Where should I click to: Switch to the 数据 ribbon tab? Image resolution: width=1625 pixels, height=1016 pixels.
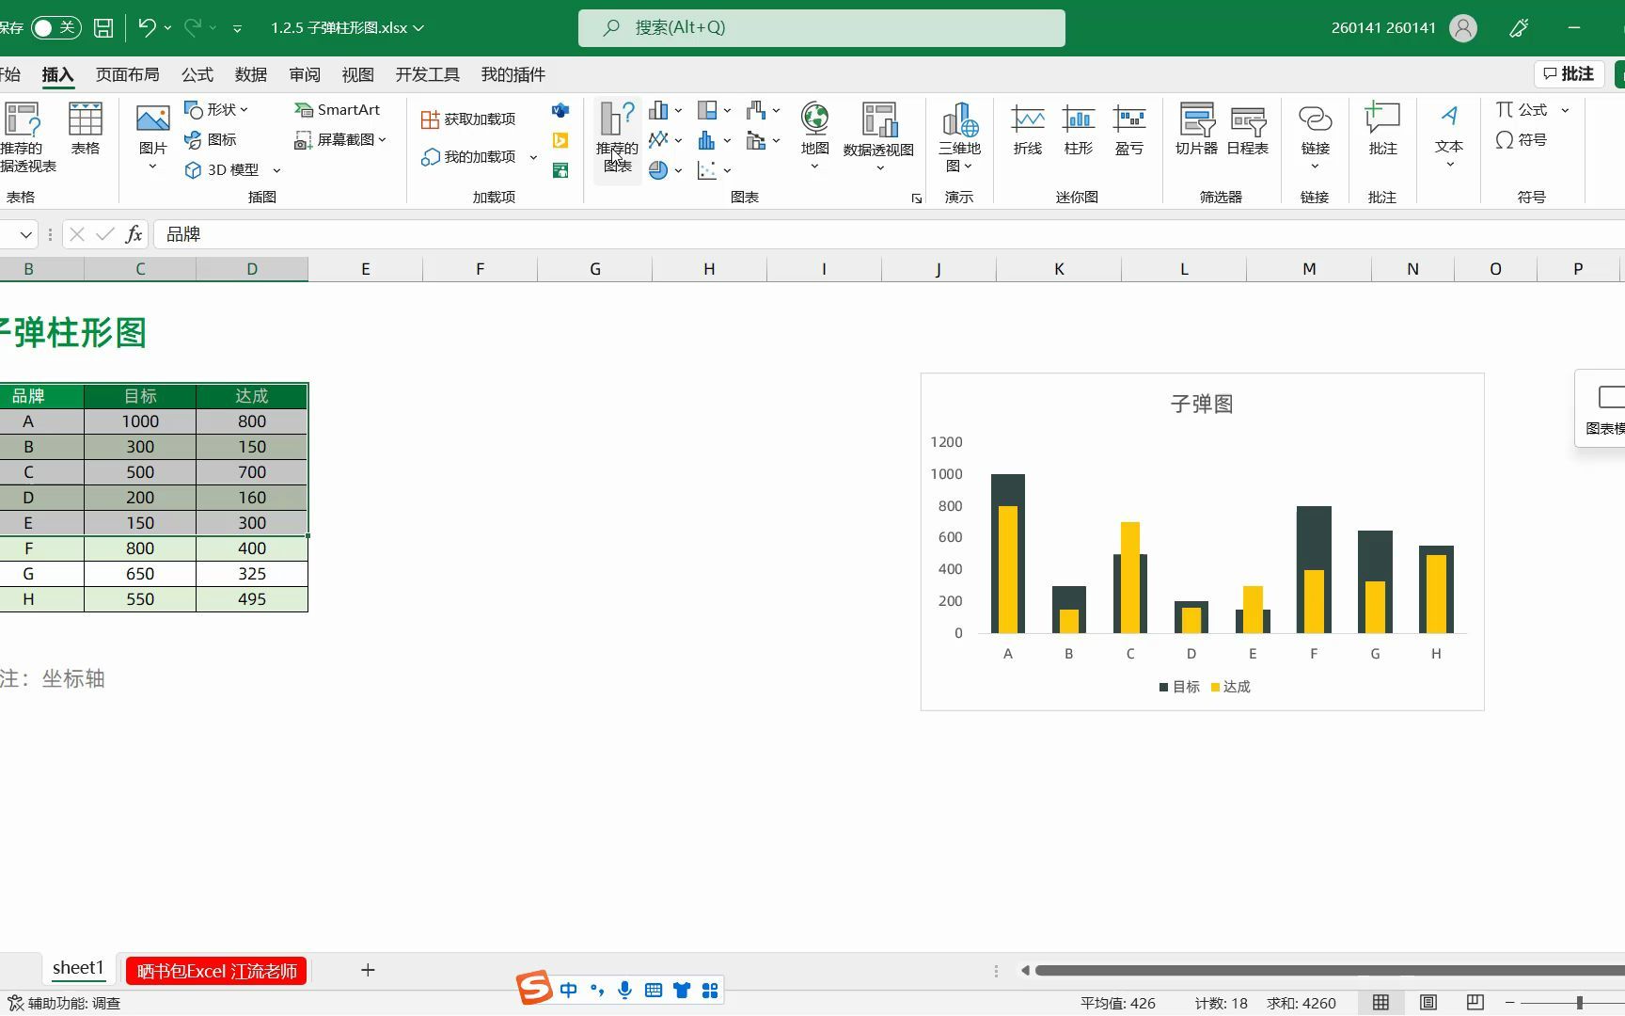coord(251,74)
